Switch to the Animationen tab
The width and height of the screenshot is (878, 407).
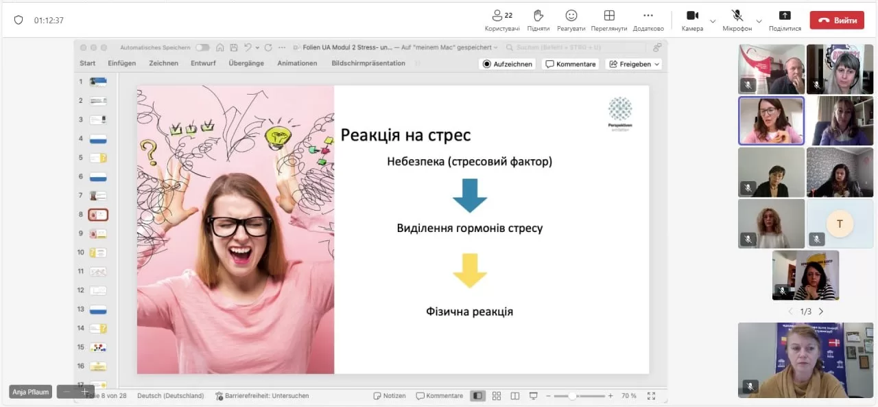tap(297, 63)
